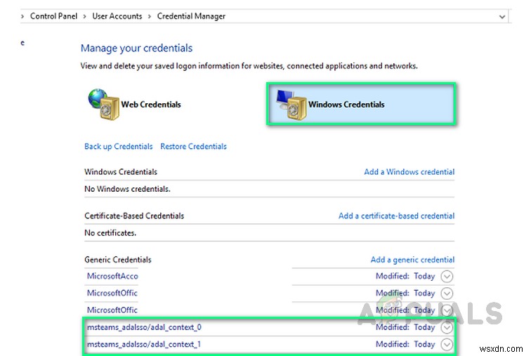Select msteams_adalsso/adal_context_0 credential name
This screenshot has height=356, width=531.
tap(144, 327)
